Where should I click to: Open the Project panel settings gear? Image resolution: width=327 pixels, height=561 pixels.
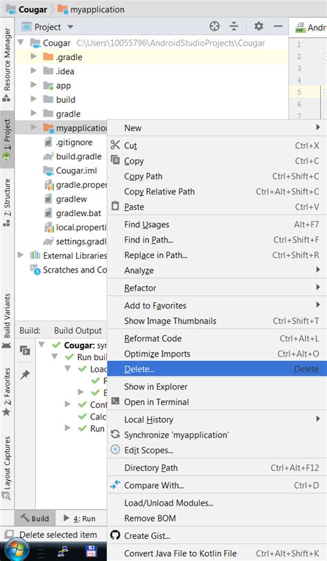(258, 26)
